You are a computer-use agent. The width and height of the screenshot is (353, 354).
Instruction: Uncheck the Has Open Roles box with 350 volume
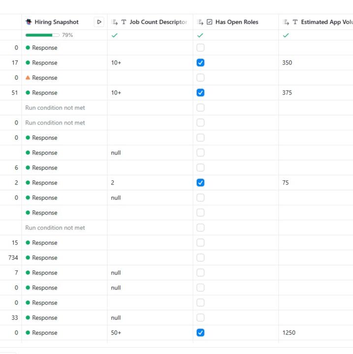(x=200, y=63)
